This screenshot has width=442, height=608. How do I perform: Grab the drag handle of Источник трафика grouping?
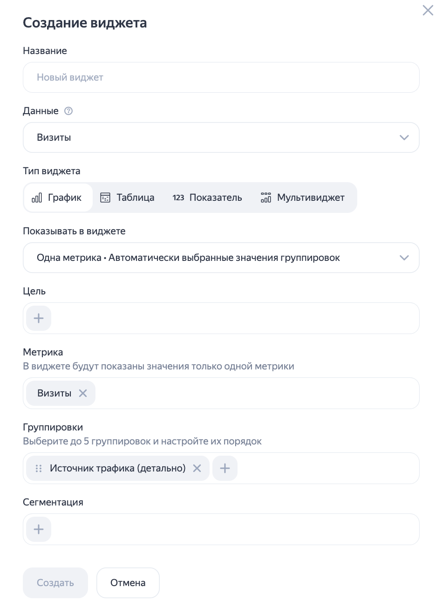39,468
